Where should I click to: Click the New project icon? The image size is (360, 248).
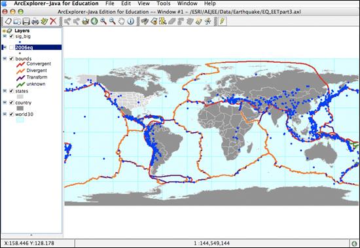[8, 22]
